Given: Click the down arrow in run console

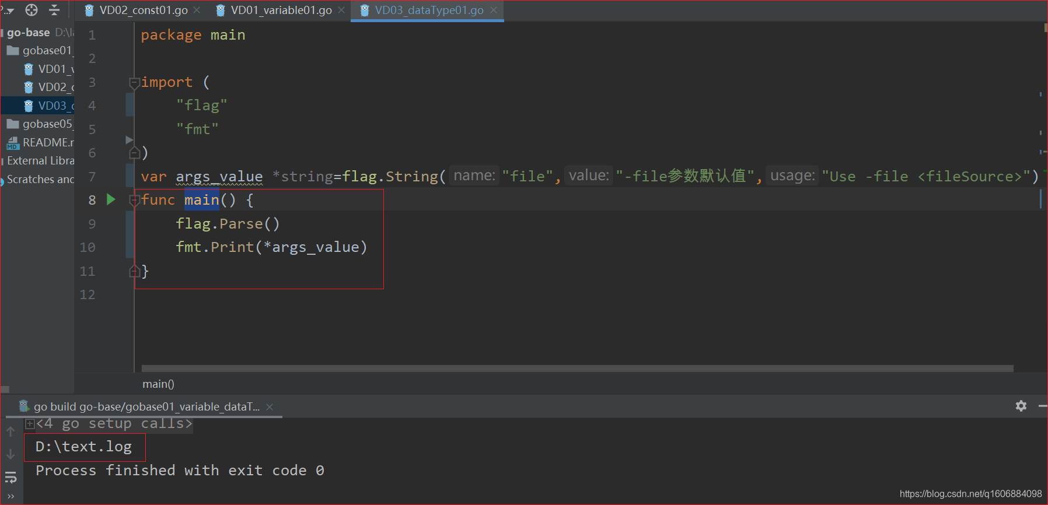Looking at the screenshot, I should click(x=11, y=454).
